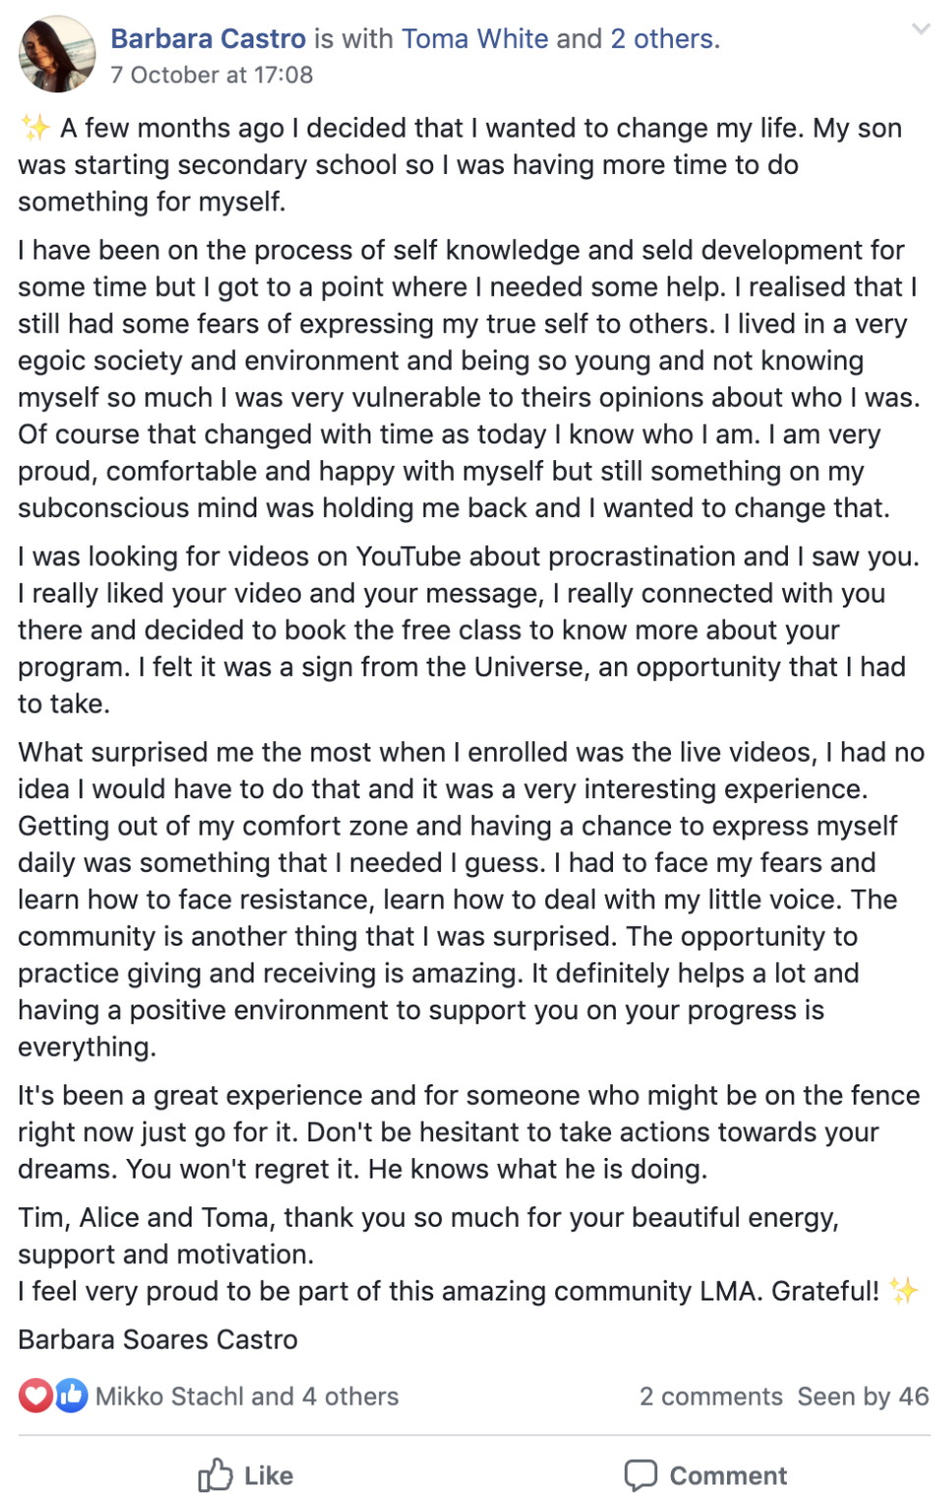Click the line "Tim, Alice and Toma, thank you"
This screenshot has height=1504, width=949.
click(x=428, y=1217)
